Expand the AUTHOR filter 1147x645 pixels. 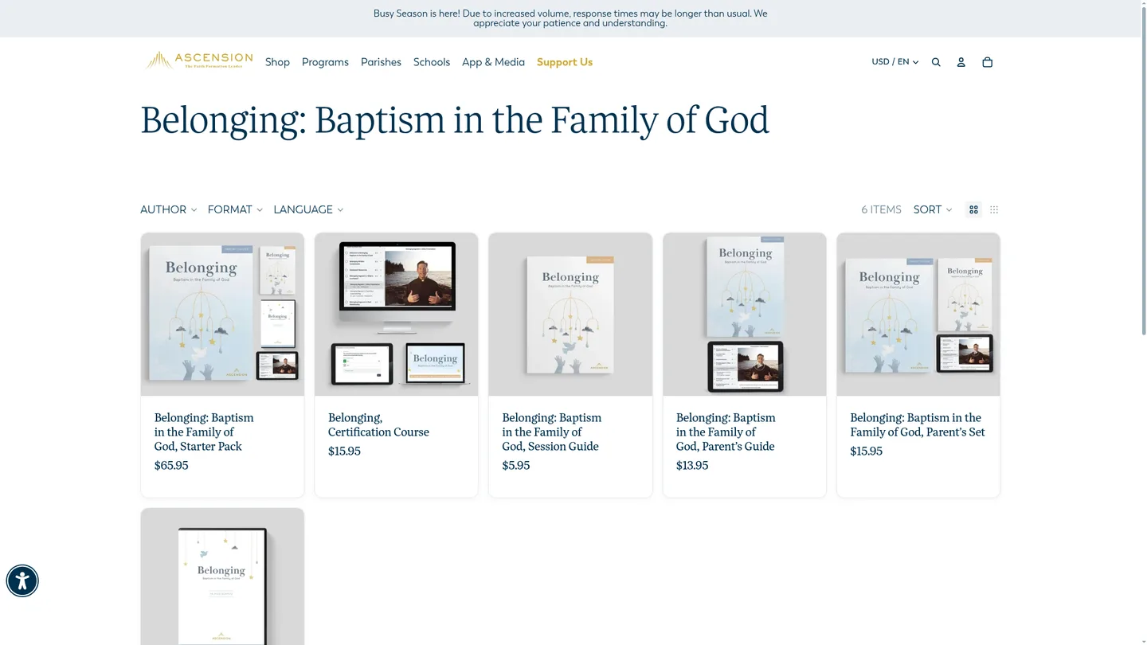[x=168, y=209]
